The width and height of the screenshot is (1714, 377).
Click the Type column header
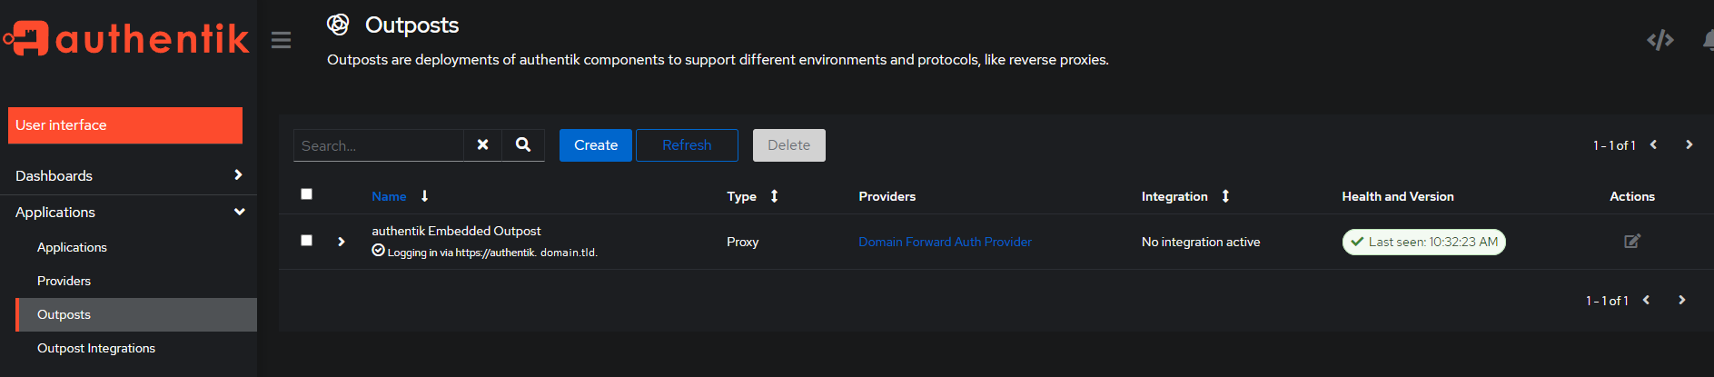741,196
